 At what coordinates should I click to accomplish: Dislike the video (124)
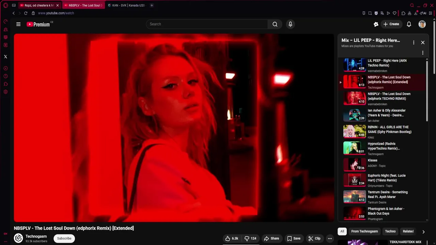[251, 239]
